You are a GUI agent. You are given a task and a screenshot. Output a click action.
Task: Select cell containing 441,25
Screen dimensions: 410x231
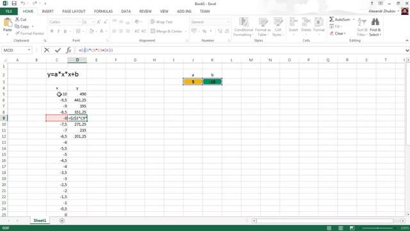78,100
